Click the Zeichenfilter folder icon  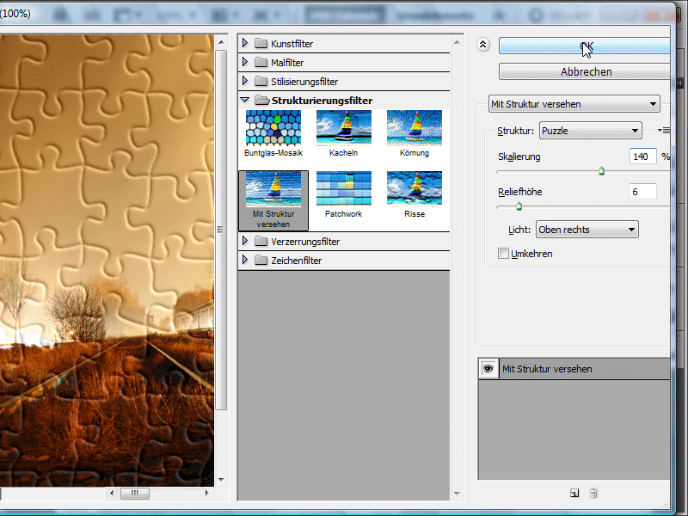tap(261, 260)
